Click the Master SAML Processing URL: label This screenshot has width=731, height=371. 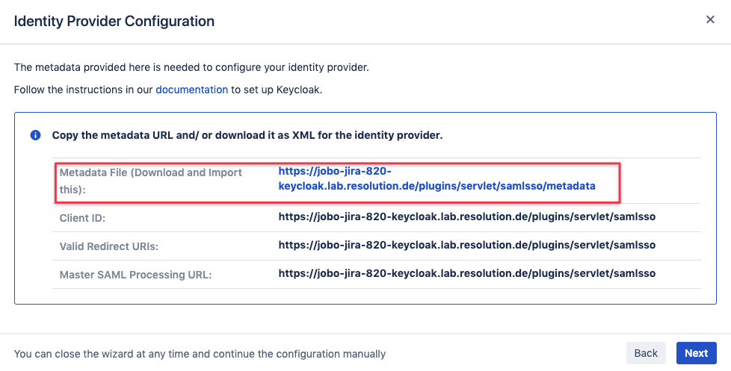pyautogui.click(x=136, y=275)
